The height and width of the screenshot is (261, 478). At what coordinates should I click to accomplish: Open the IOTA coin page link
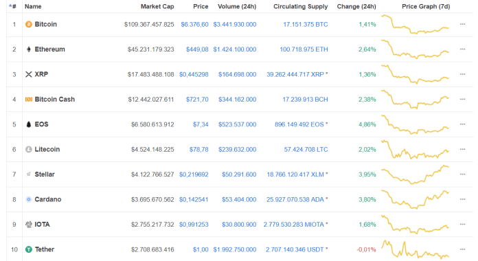point(42,225)
